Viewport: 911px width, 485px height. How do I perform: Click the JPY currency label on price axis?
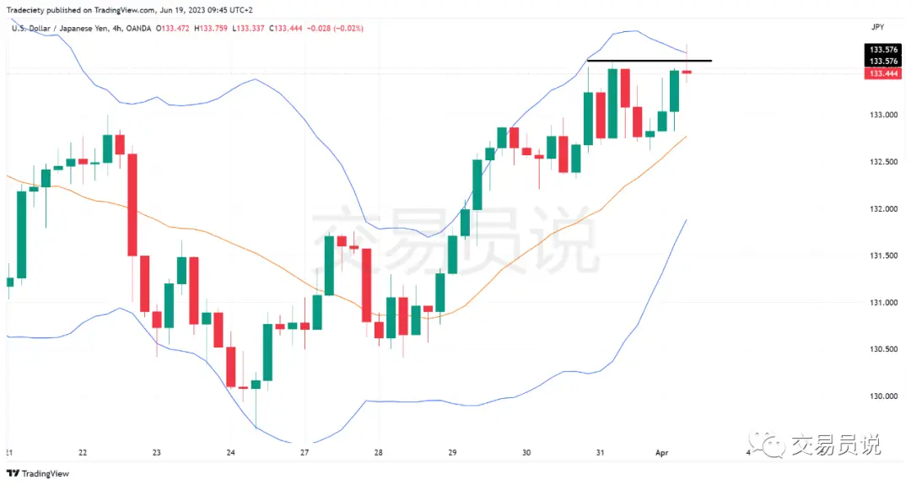click(x=877, y=28)
